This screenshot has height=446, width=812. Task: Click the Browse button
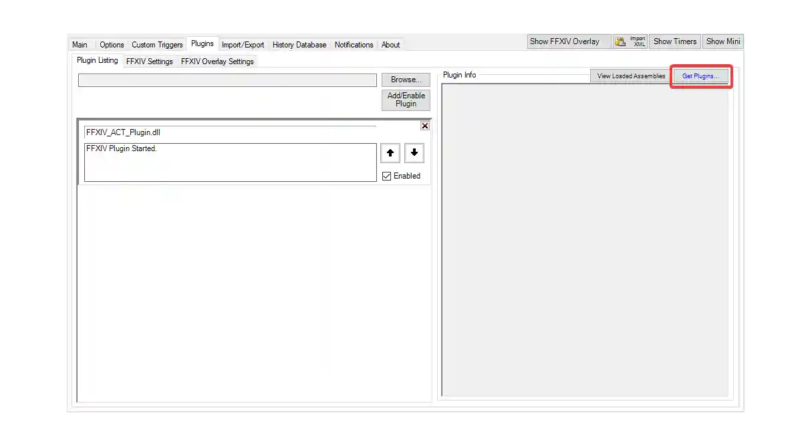point(405,79)
